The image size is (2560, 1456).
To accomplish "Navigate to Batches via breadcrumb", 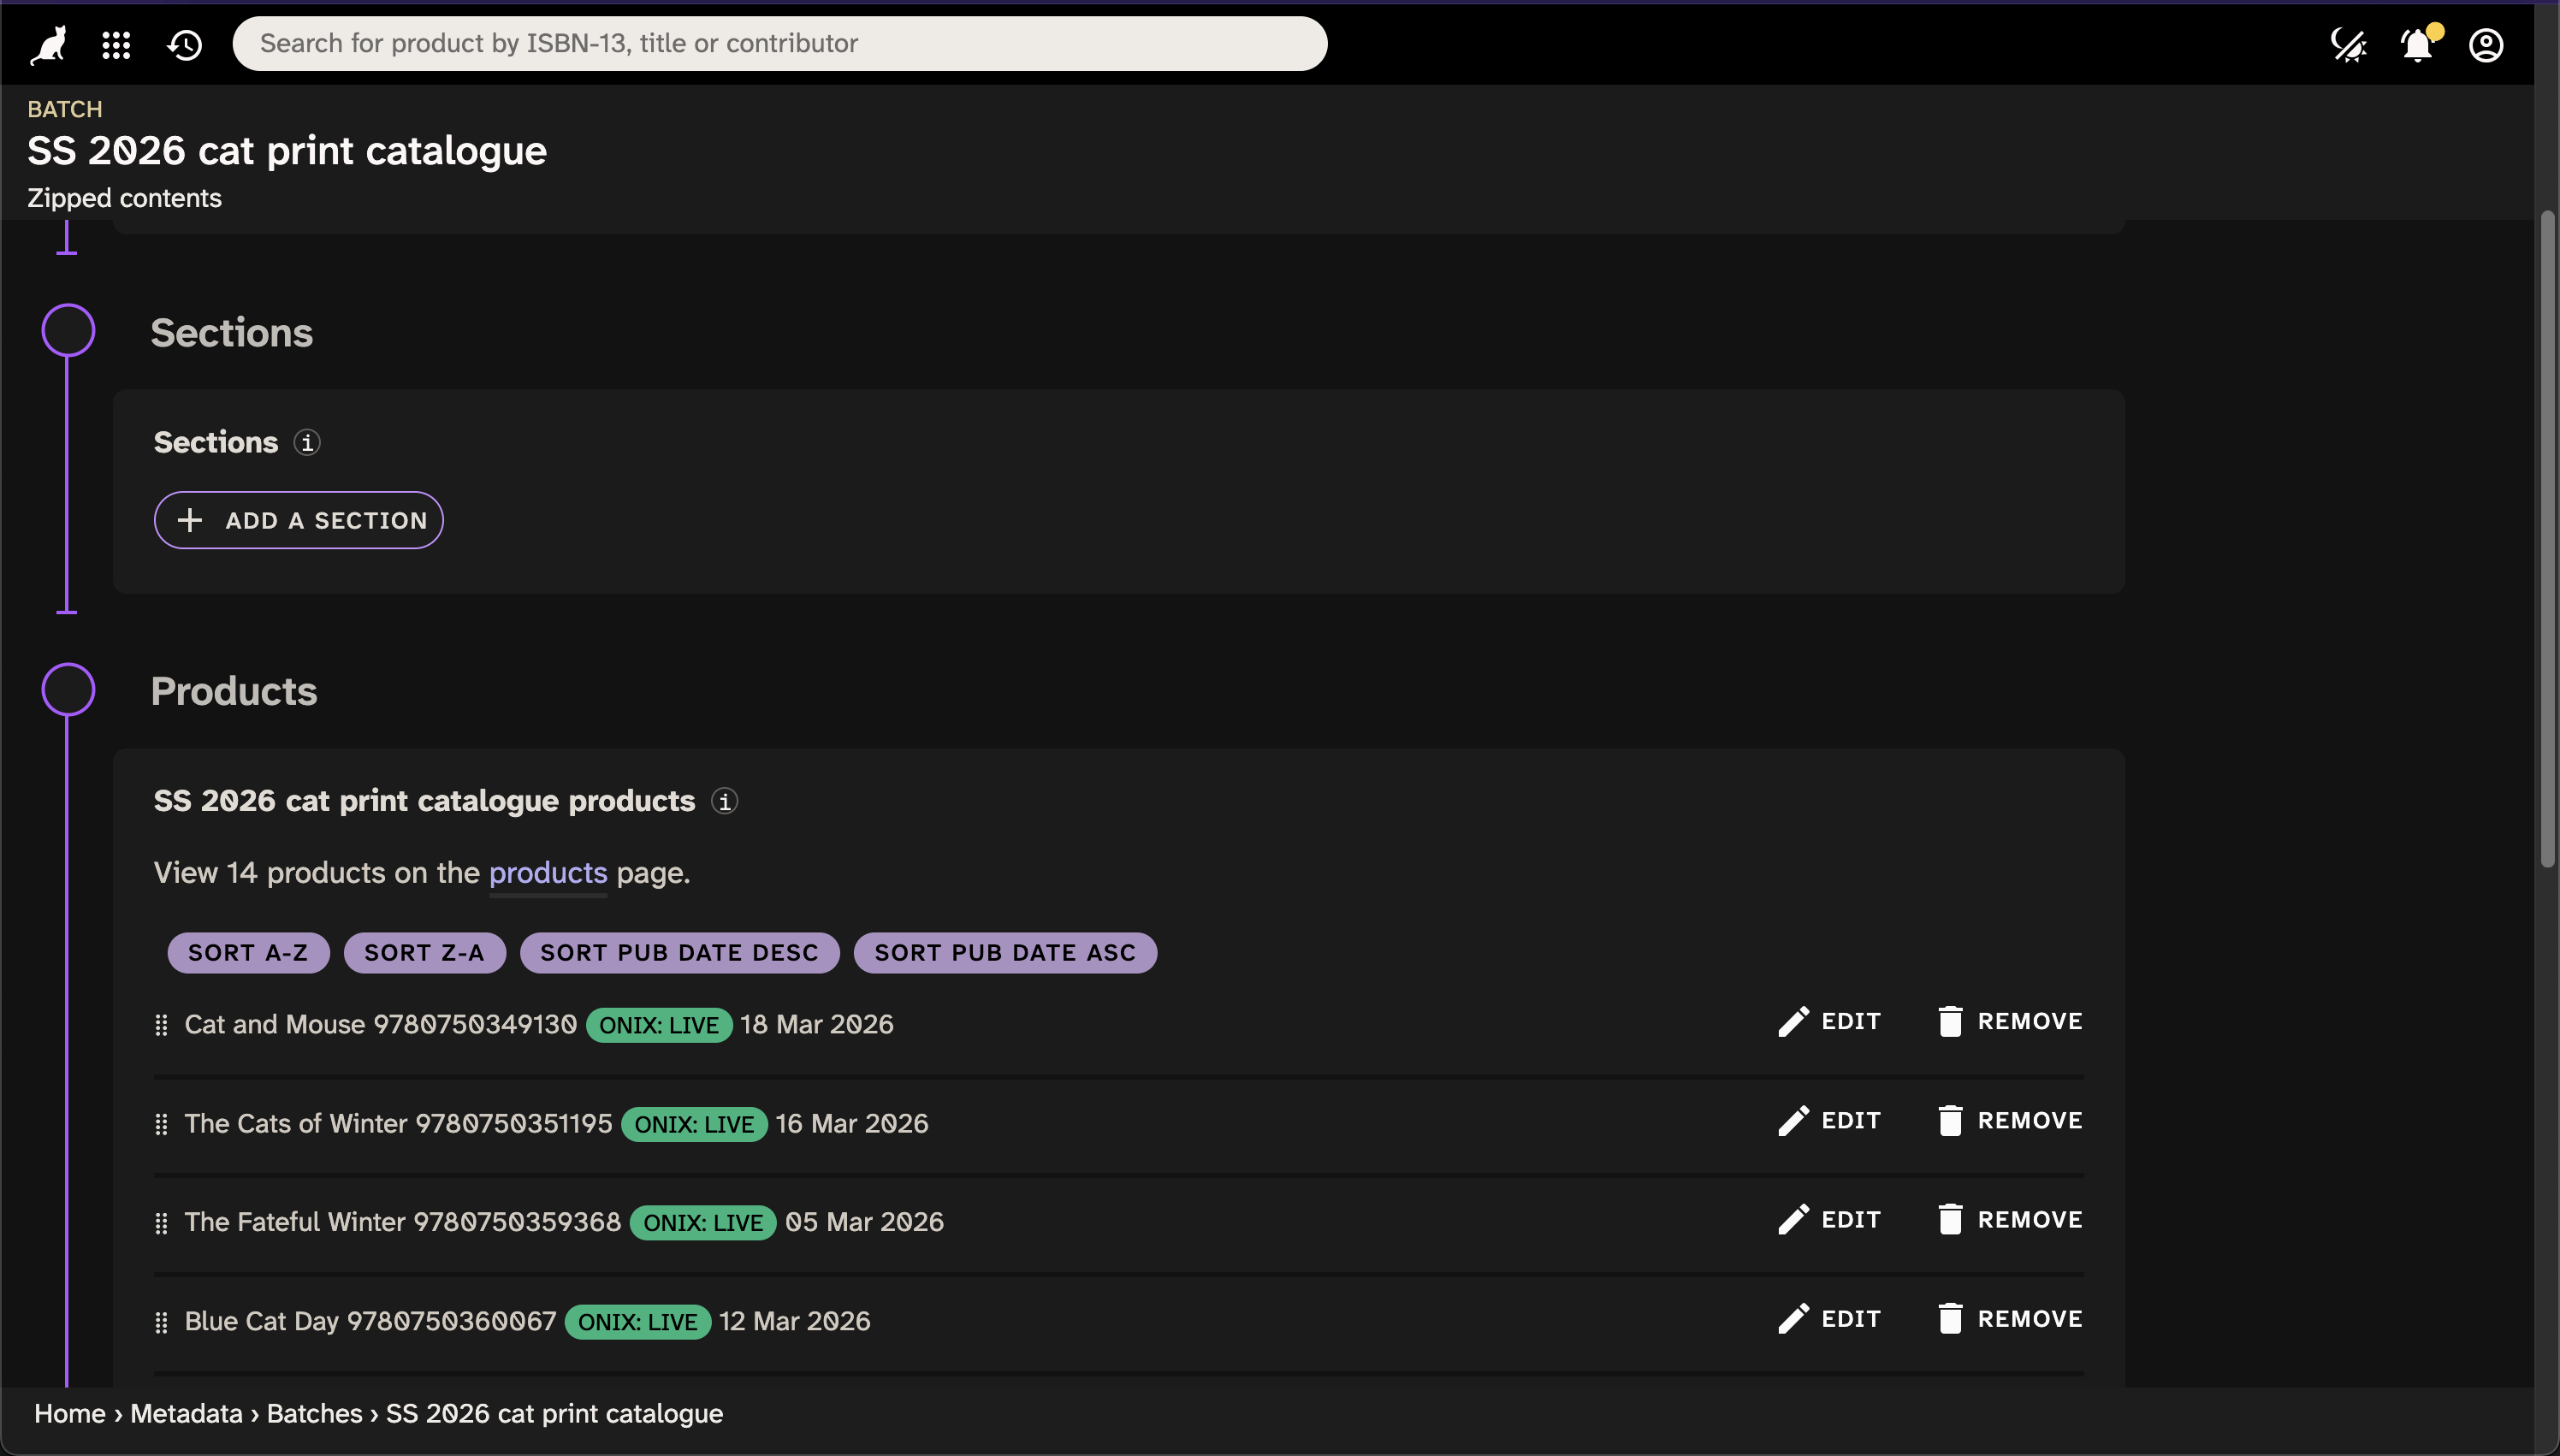I will [x=314, y=1413].
